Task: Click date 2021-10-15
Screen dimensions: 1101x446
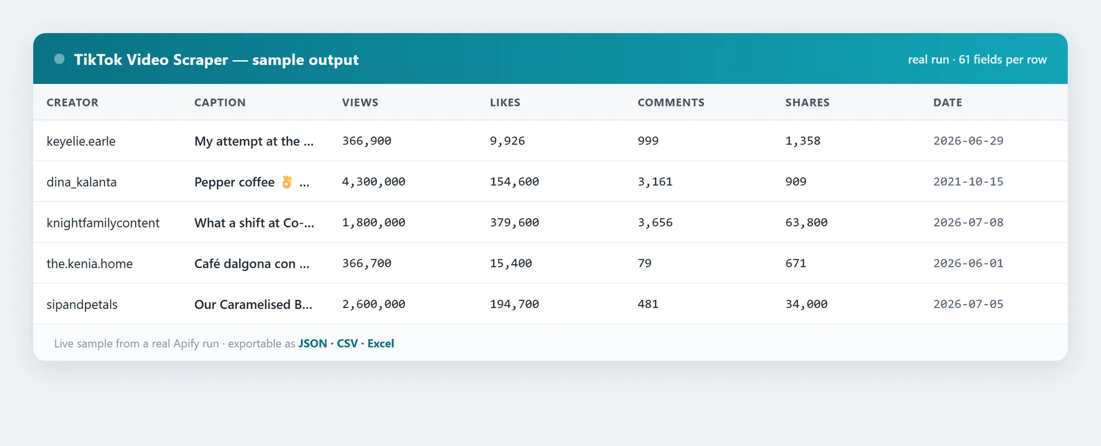Action: 968,182
